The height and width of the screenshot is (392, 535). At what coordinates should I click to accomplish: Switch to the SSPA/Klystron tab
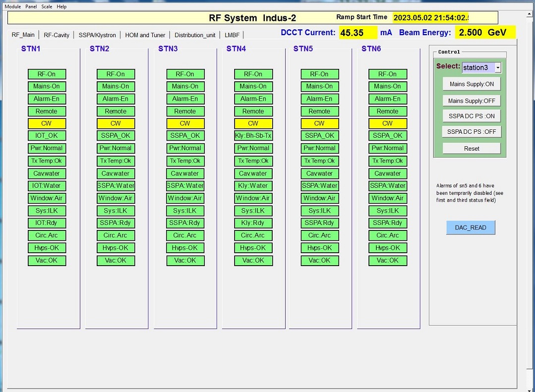97,35
